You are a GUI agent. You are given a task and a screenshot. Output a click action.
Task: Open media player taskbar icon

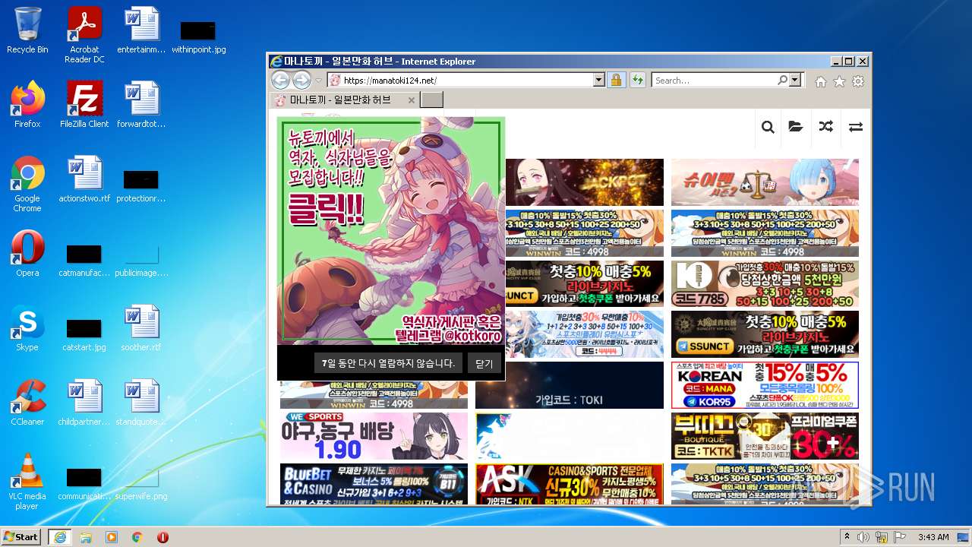pyautogui.click(x=112, y=537)
